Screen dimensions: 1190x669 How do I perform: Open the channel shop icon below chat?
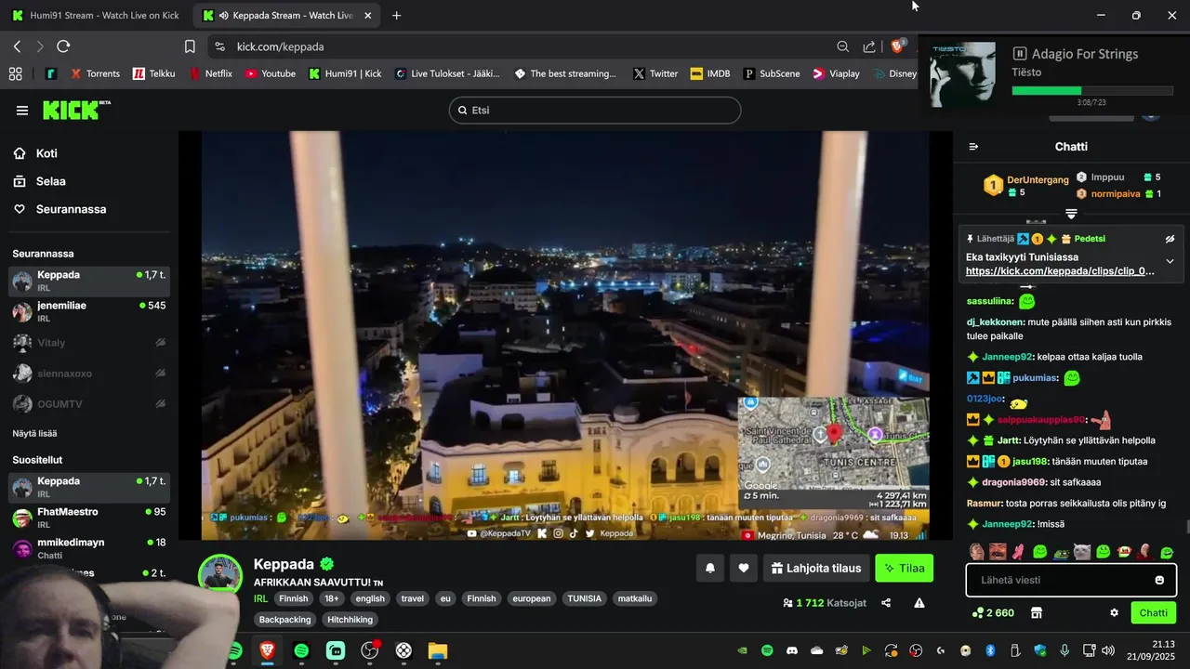click(1037, 613)
